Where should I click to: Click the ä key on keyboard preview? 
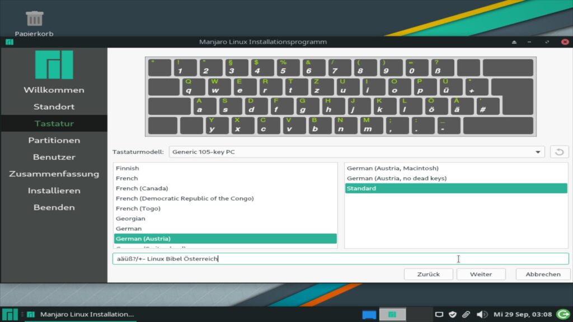(x=462, y=106)
